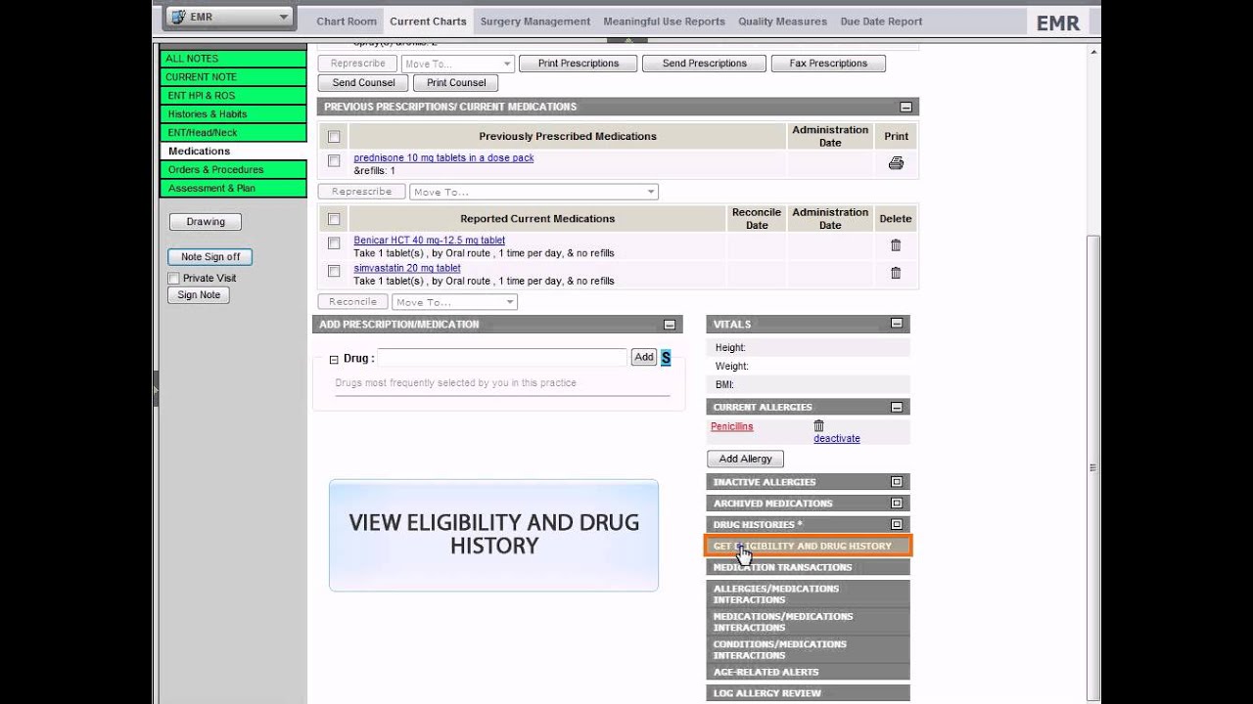Image resolution: width=1253 pixels, height=704 pixels.
Task: Click the Send Counsel button
Action: pos(363,83)
